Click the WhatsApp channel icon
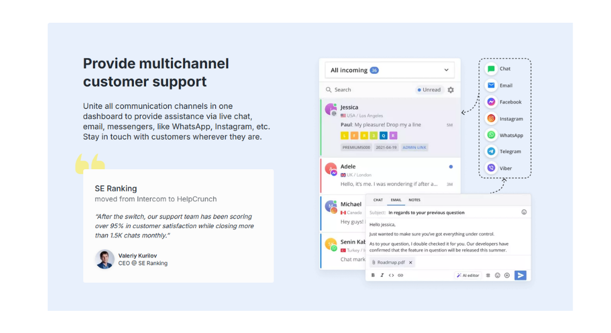This screenshot has width=611, height=333. pyautogui.click(x=492, y=135)
